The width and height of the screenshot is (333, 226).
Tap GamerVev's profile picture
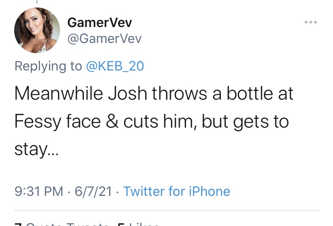click(37, 30)
